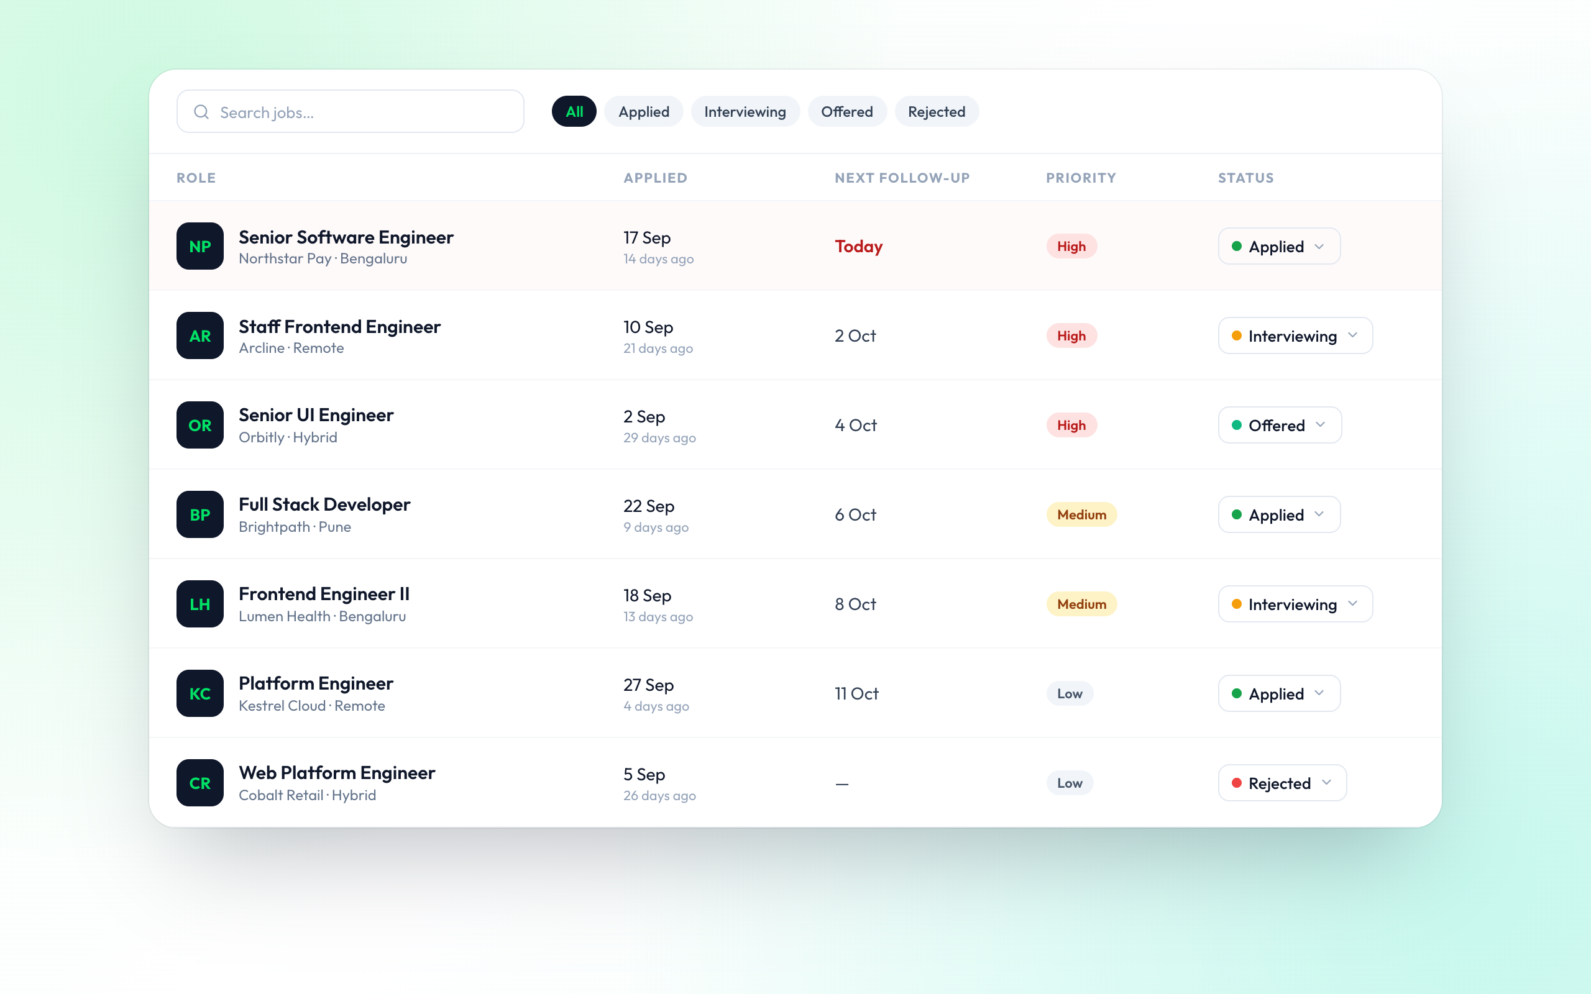
Task: Click the AR company avatar
Action: pos(200,335)
